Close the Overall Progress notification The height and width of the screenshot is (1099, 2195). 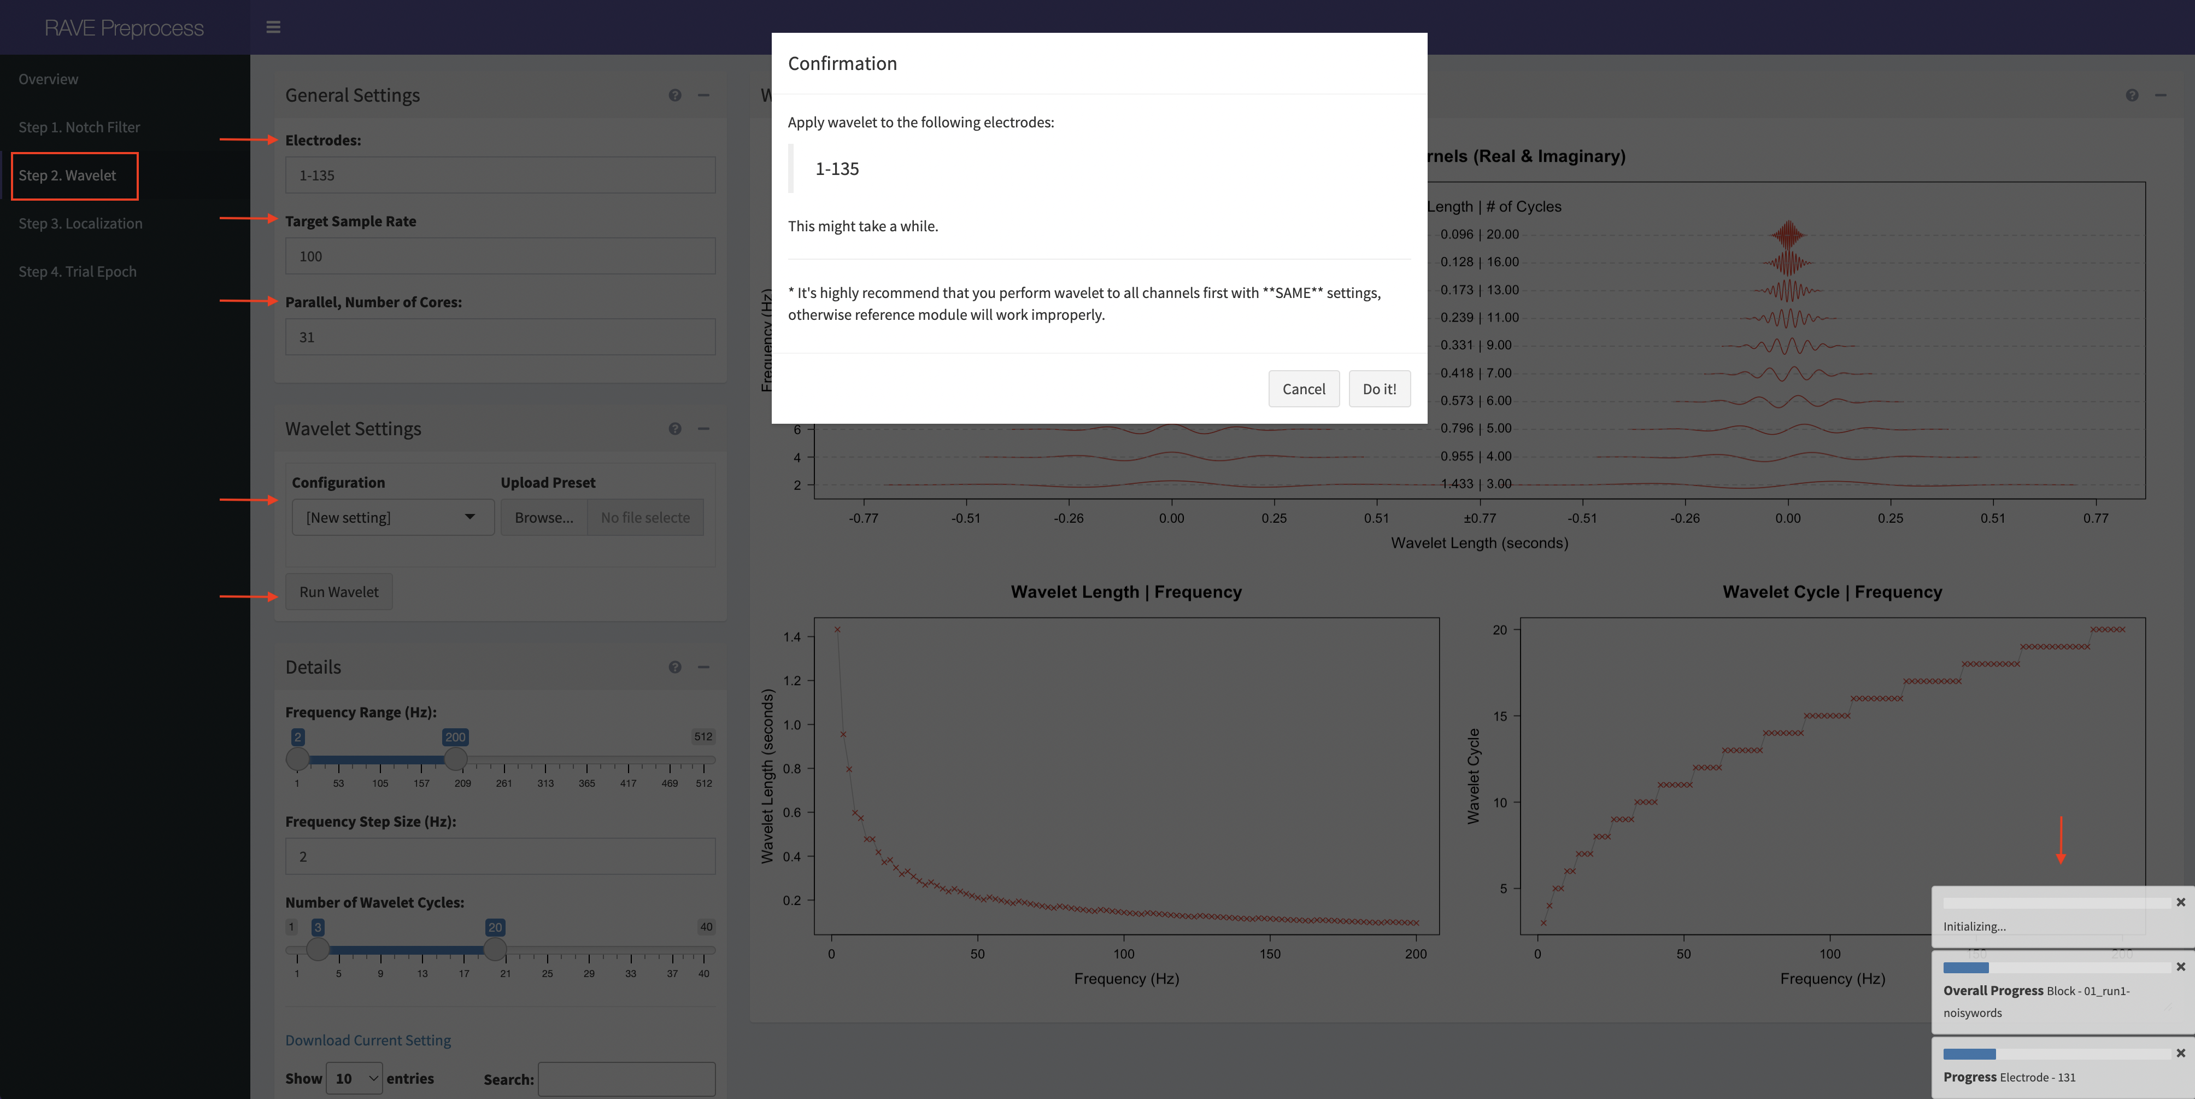[x=2180, y=967]
